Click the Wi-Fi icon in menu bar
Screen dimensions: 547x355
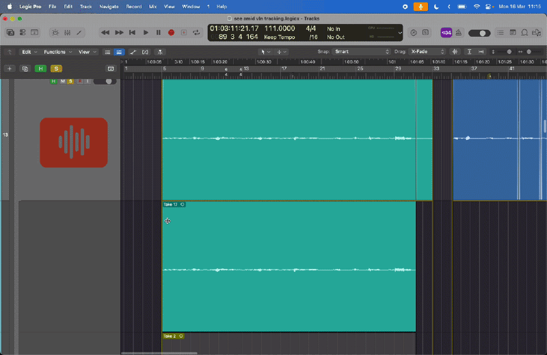click(477, 7)
